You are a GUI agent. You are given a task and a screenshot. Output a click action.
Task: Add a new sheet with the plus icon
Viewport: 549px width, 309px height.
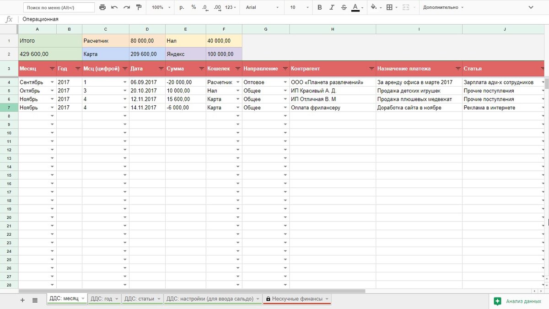pyautogui.click(x=22, y=300)
